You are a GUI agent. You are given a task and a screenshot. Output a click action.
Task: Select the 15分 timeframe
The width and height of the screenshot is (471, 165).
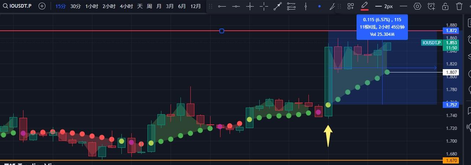[x=61, y=6]
